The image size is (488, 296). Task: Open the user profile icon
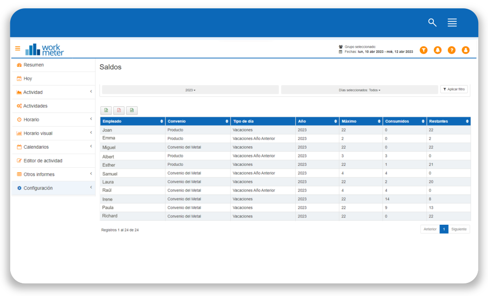click(x=466, y=50)
